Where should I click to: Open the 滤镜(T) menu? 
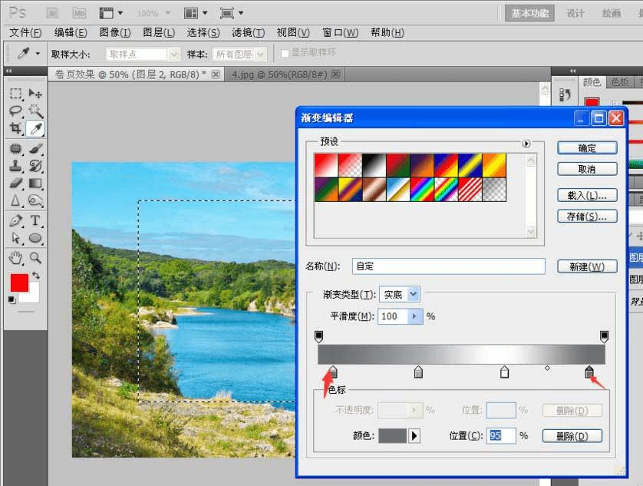[248, 32]
